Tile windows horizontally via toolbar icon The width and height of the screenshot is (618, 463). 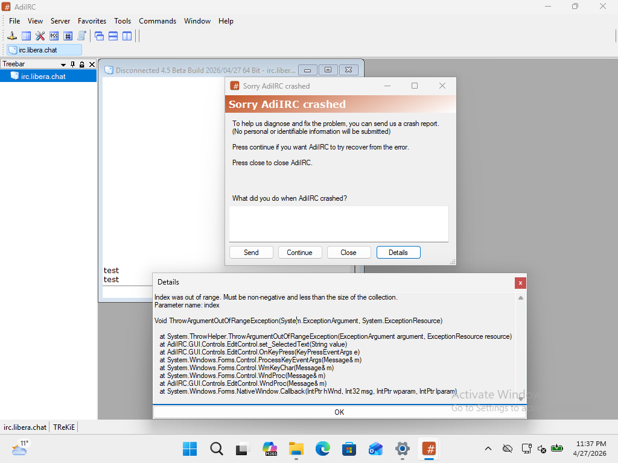coord(113,36)
